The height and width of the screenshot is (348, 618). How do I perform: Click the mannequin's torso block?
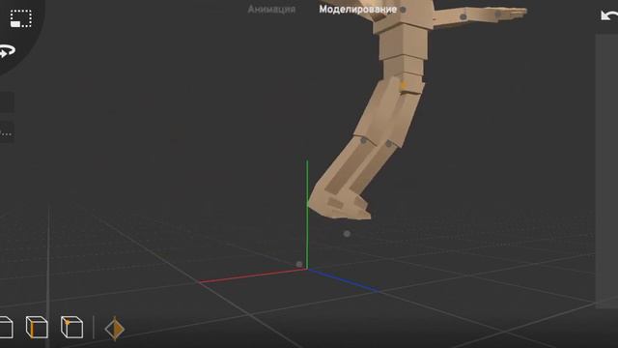pos(403,41)
